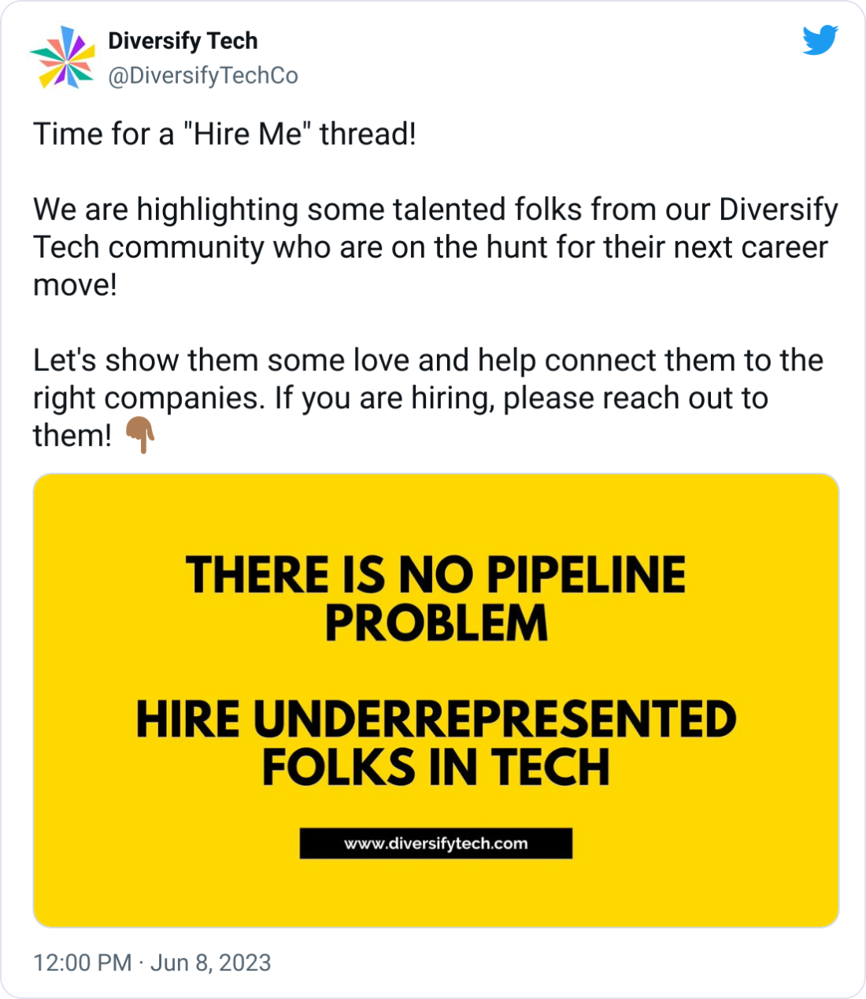Click the Jun 8, 2023 timestamp

211,963
